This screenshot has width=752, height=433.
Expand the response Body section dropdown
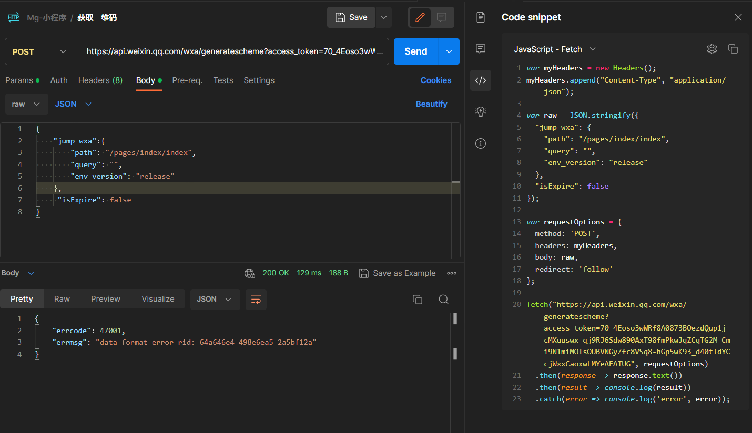coord(18,273)
